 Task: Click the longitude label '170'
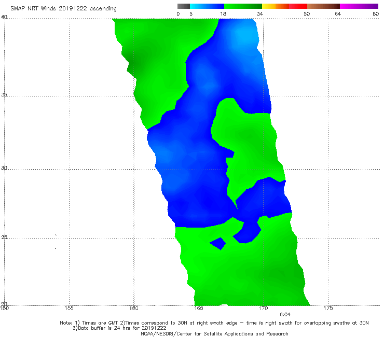[x=263, y=308]
